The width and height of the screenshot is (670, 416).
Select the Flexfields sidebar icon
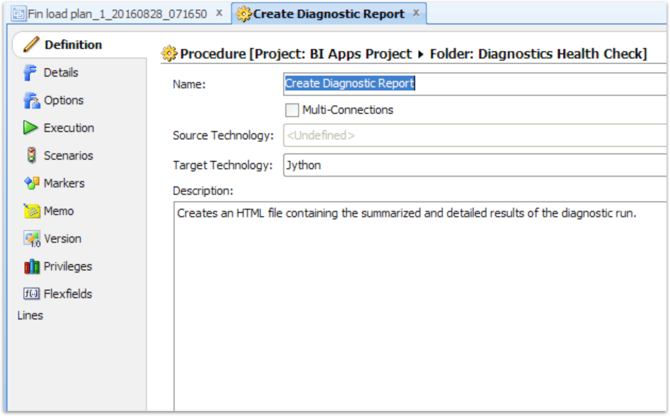(x=31, y=293)
